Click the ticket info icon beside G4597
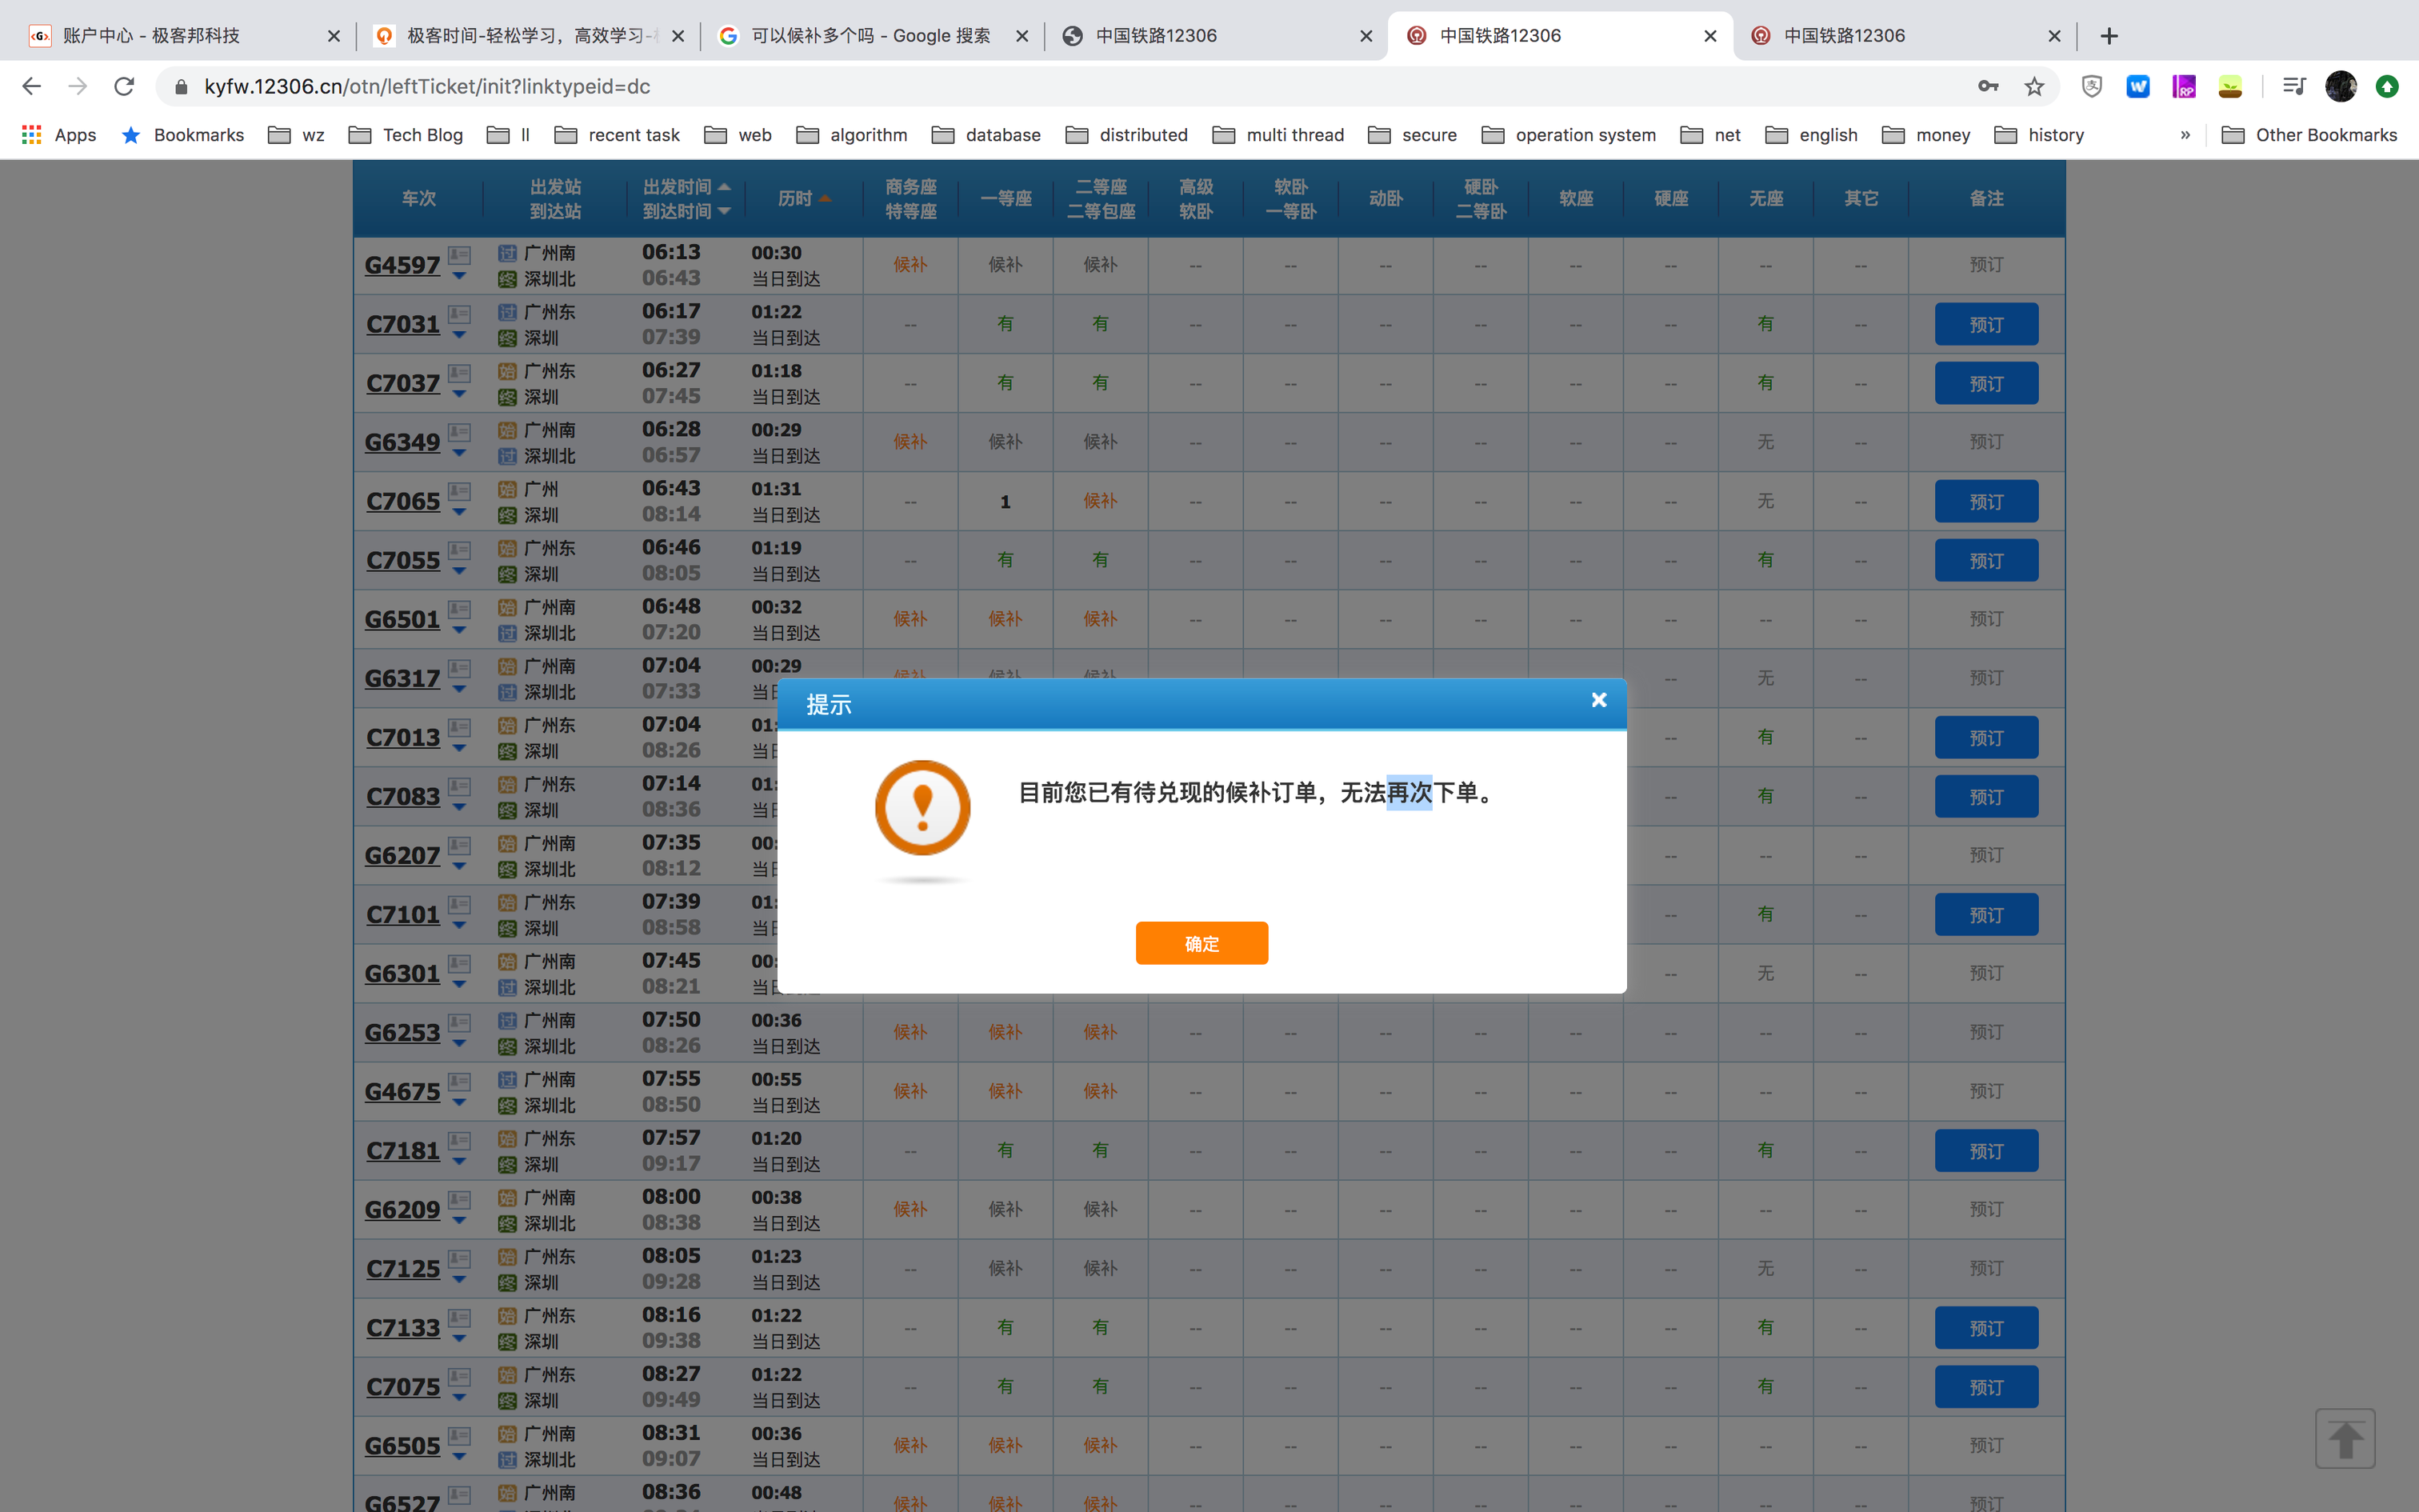 point(459,255)
